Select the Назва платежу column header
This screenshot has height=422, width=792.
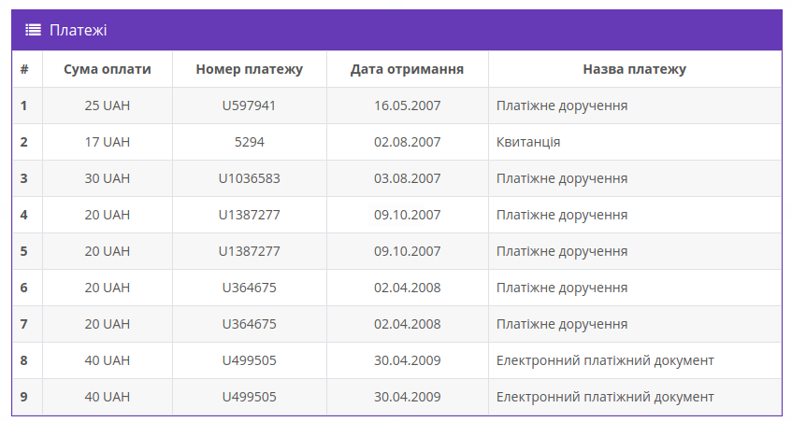634,69
